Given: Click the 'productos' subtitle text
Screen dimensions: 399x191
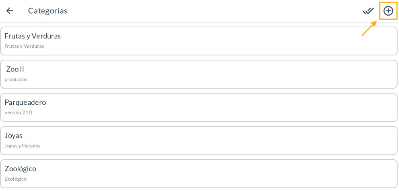Looking at the screenshot, I should click(x=16, y=79).
